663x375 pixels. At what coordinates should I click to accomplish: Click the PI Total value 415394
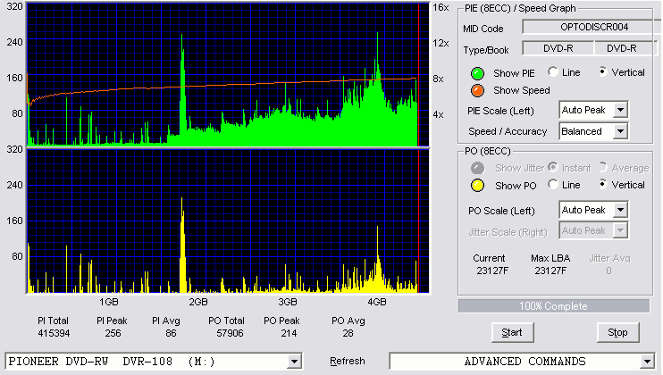54,333
